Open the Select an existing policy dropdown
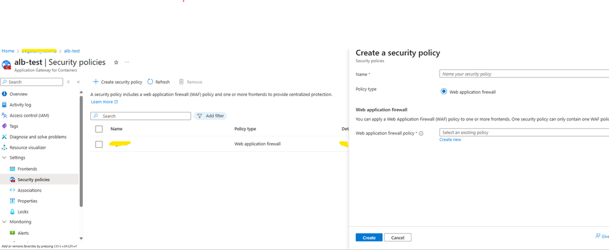 (x=524, y=133)
